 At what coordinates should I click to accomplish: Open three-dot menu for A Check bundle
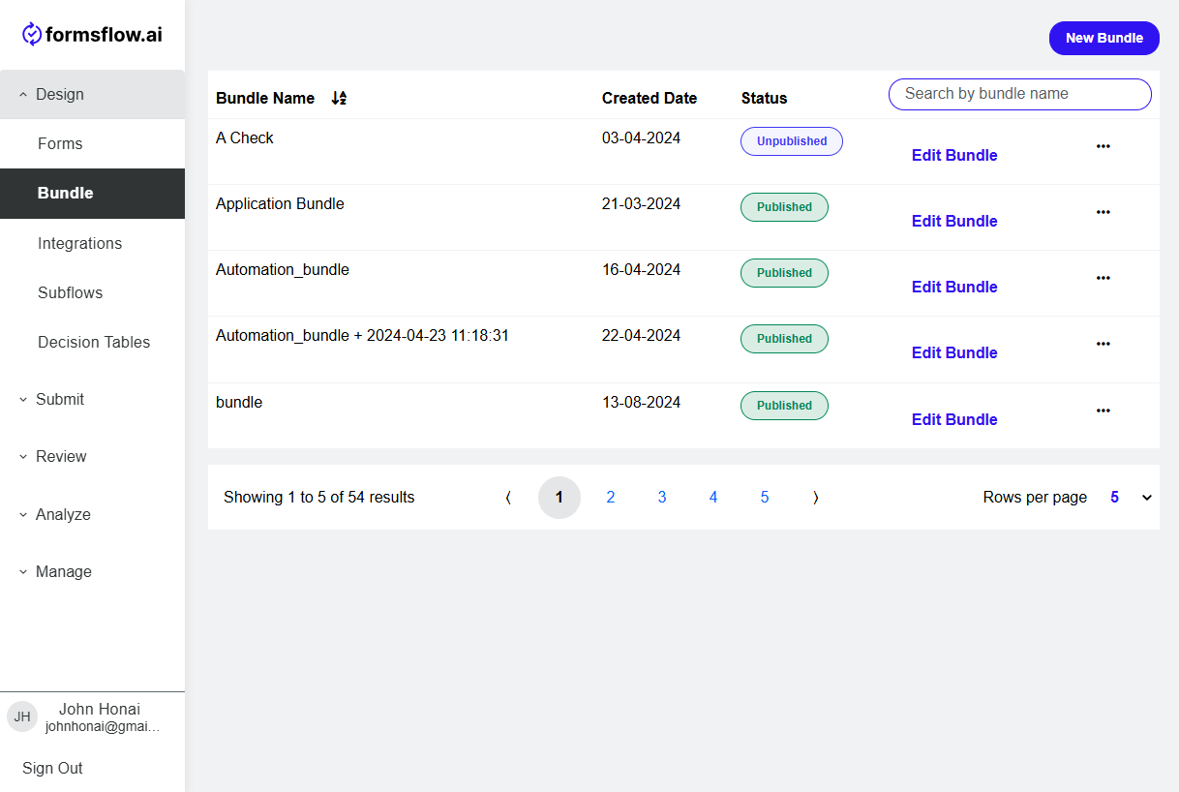coord(1103,146)
